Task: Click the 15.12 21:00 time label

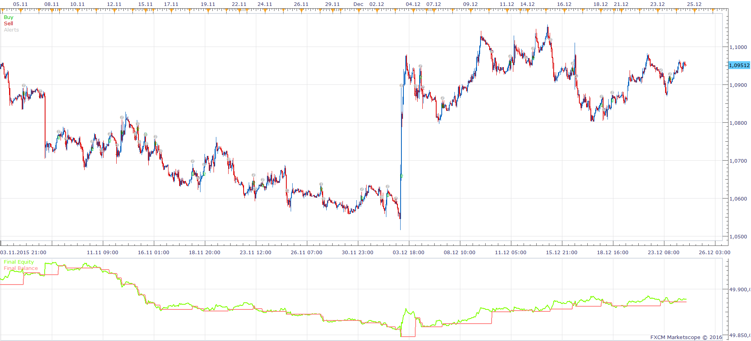Action: [x=562, y=253]
